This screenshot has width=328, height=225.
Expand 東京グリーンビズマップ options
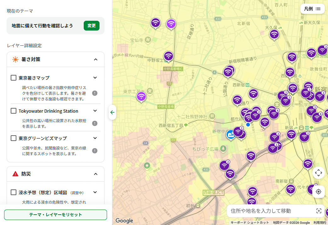tap(95, 138)
